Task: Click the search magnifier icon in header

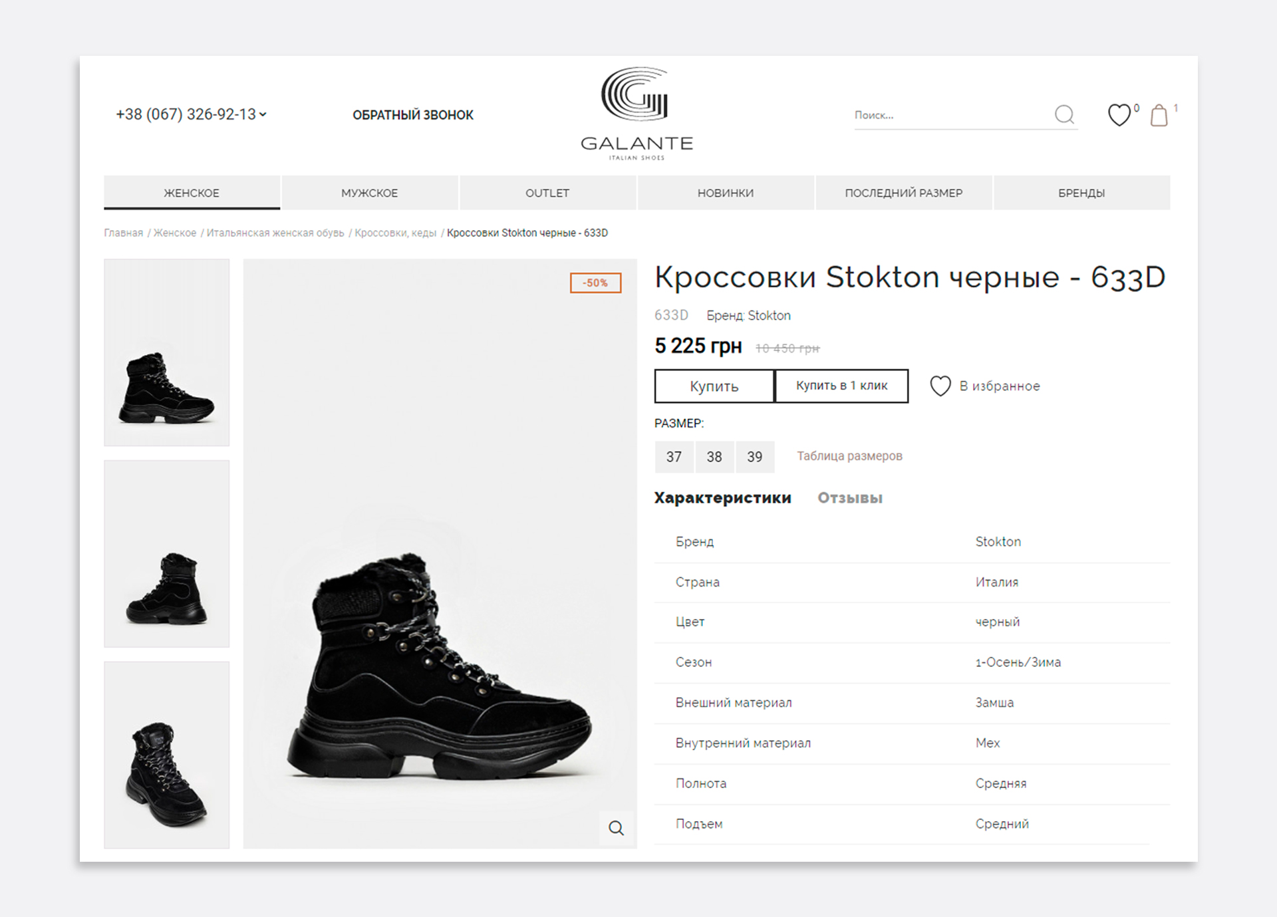Action: point(1064,115)
